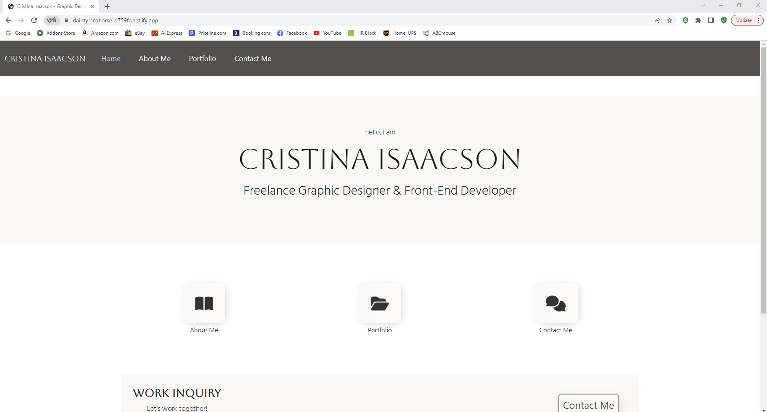Open Portfolio from the navigation bar
This screenshot has width=767, height=412.
203,59
